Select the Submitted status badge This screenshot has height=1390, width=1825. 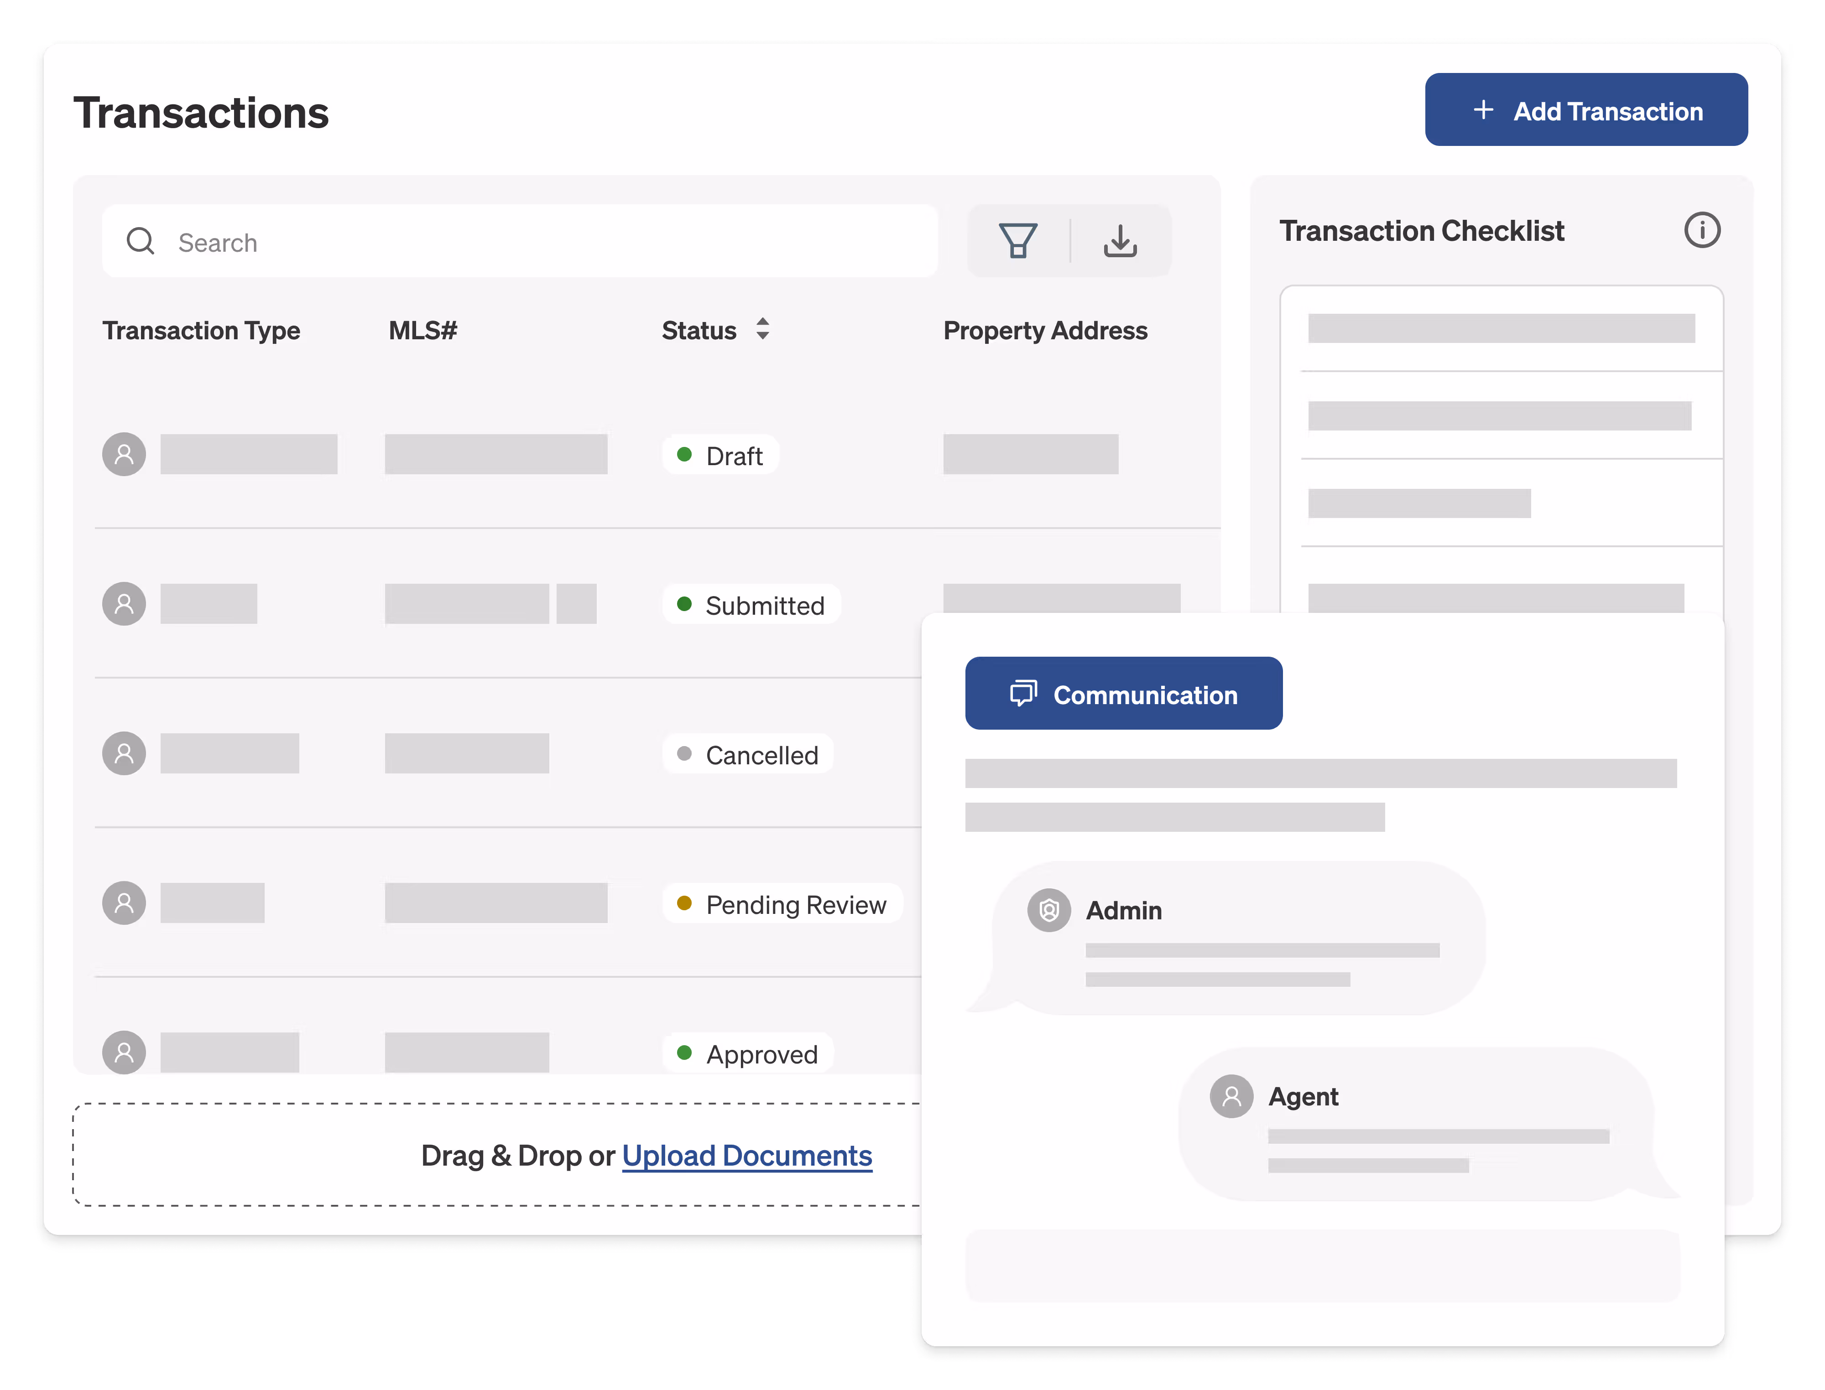coord(751,605)
